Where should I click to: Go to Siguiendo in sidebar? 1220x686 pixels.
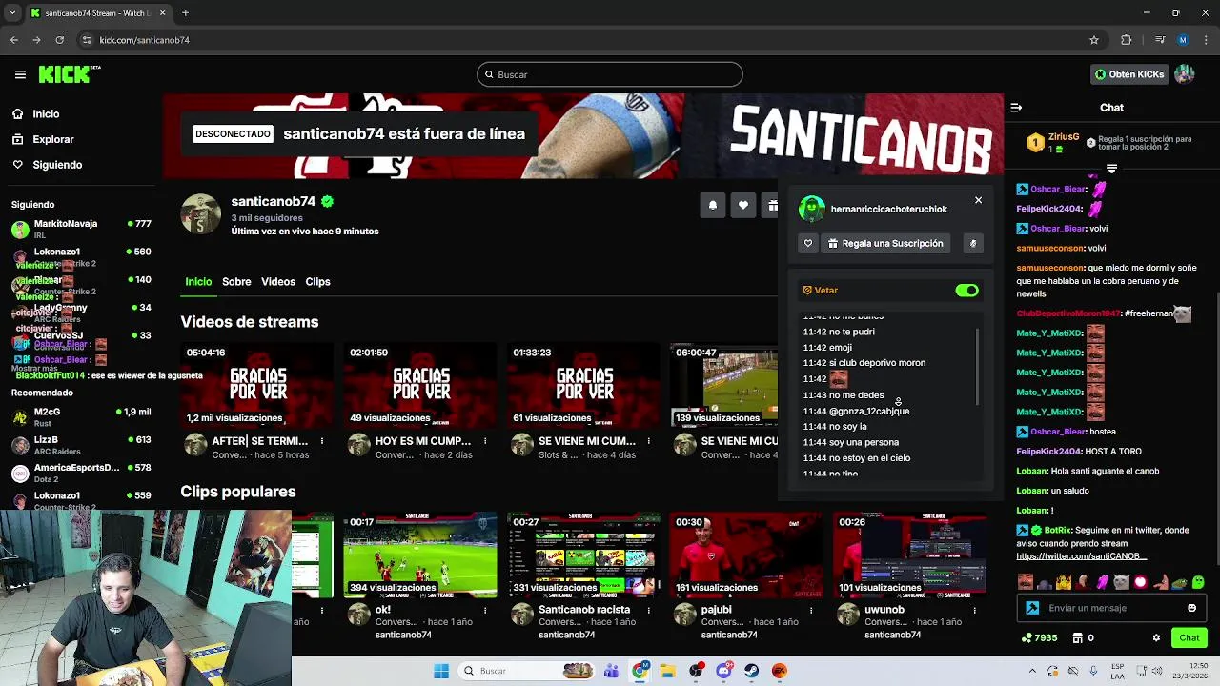57,165
